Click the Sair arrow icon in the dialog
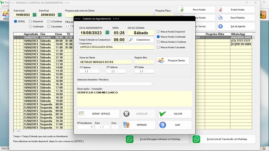269x151 pixels. tap(162, 125)
